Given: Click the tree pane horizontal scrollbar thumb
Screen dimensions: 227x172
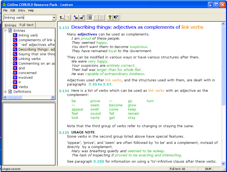Looking at the screenshot, I should 15,97.
